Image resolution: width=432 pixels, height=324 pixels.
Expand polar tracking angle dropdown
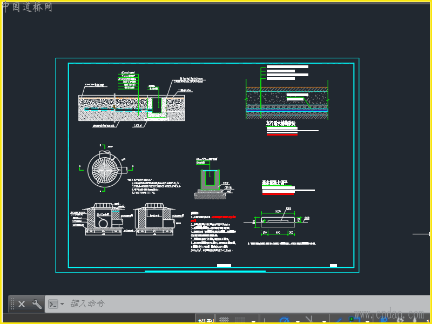click(298, 321)
